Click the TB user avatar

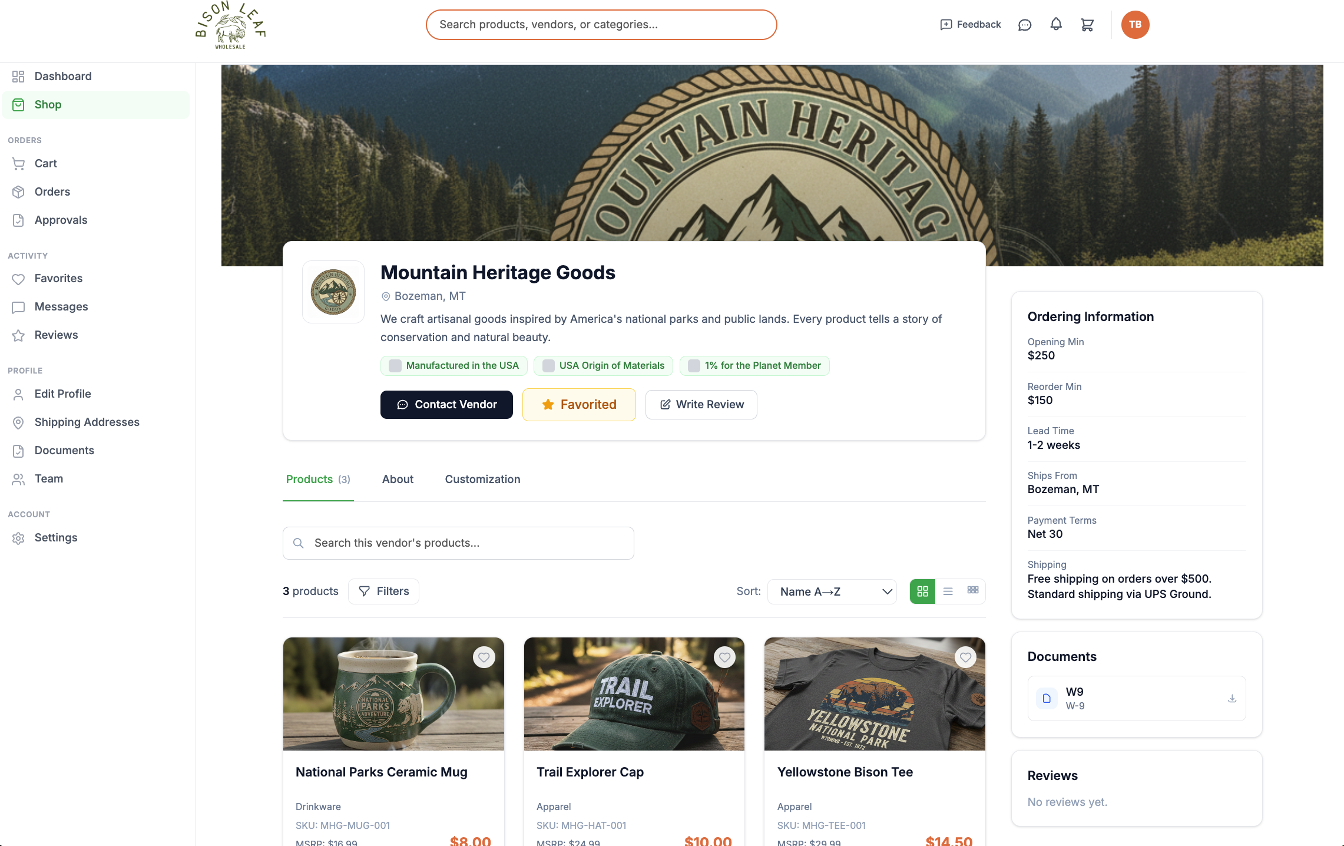1135,25
